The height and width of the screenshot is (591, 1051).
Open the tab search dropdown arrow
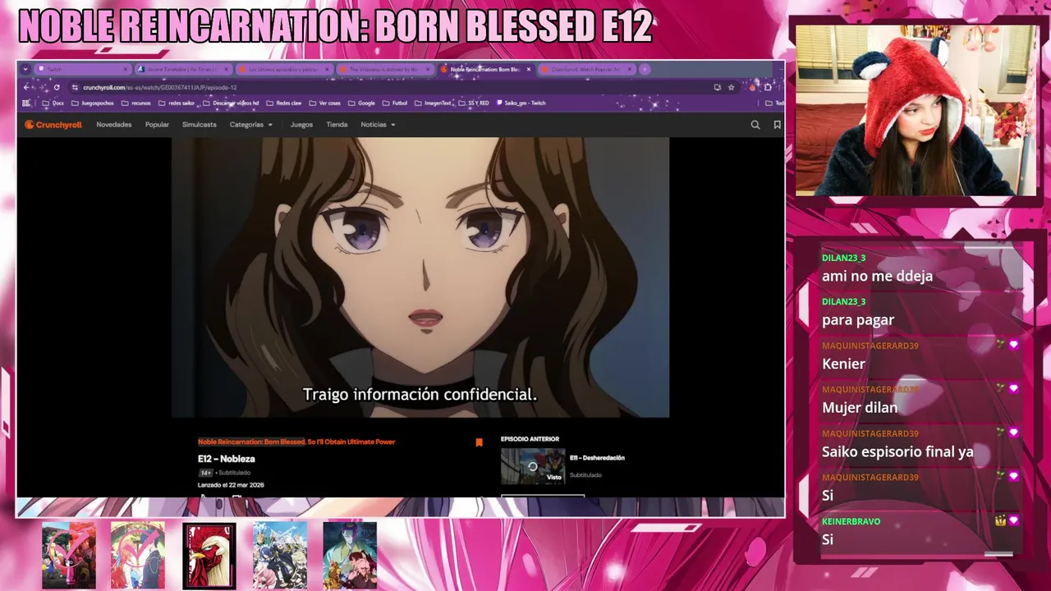25,70
